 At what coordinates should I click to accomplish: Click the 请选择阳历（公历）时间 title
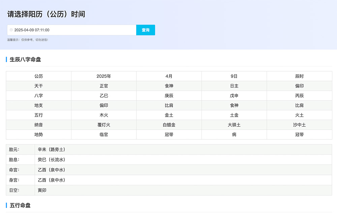[46, 14]
